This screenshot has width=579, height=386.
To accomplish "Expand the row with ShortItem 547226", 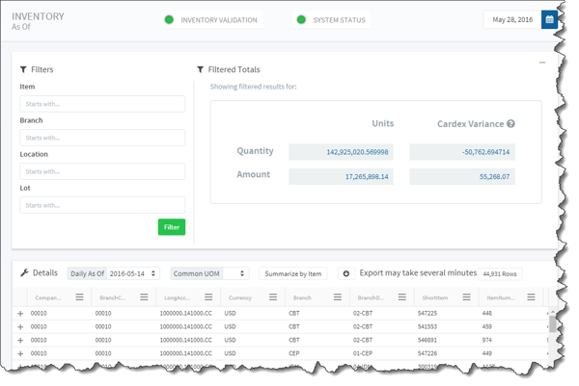I will tap(20, 353).
